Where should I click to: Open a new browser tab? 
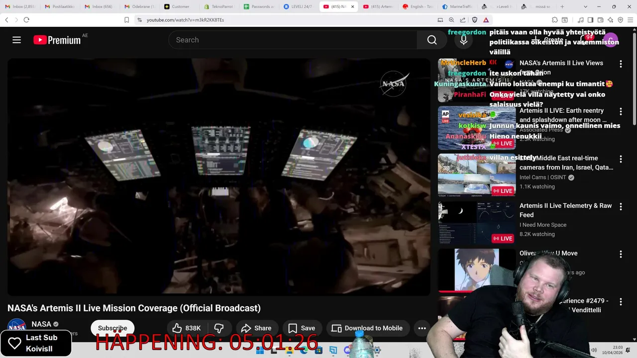click(562, 6)
